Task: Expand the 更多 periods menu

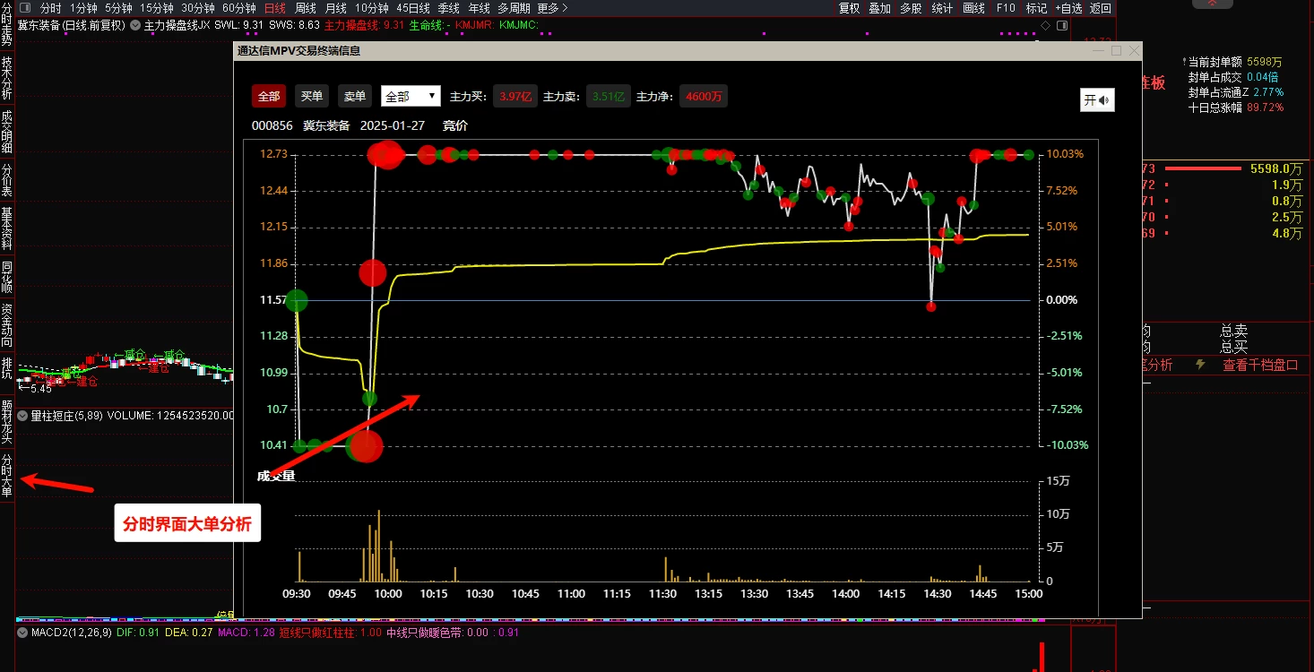Action: click(x=552, y=8)
